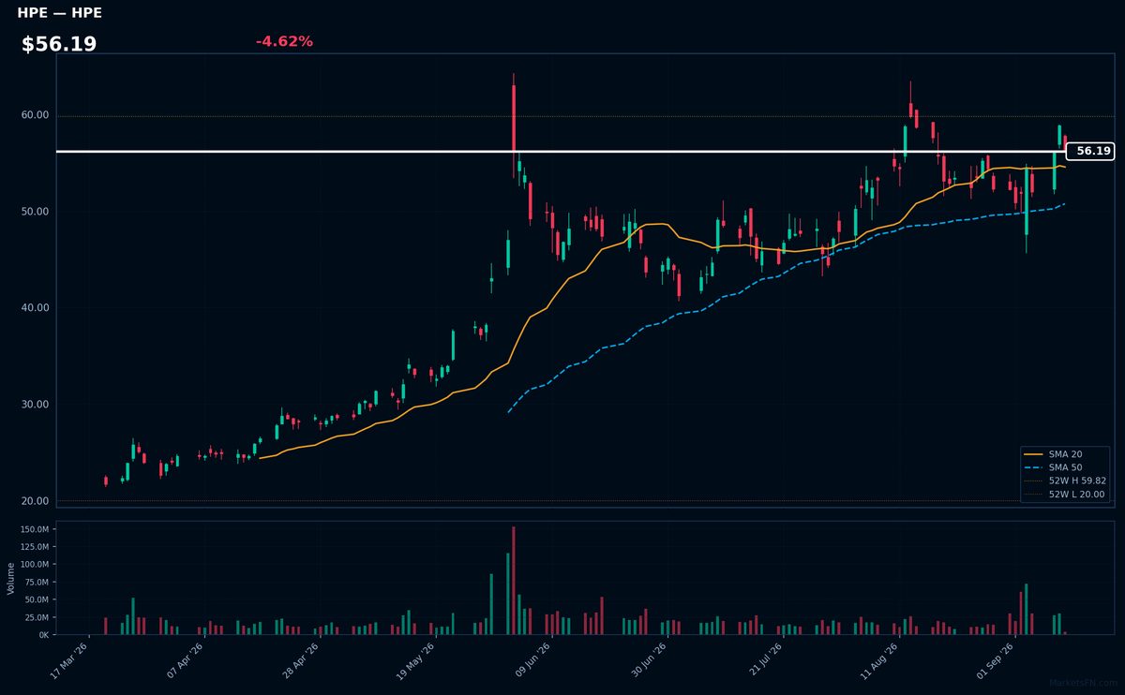Image resolution: width=1125 pixels, height=695 pixels.
Task: Click the 52W H 59.82 legend entry
Action: click(1065, 481)
